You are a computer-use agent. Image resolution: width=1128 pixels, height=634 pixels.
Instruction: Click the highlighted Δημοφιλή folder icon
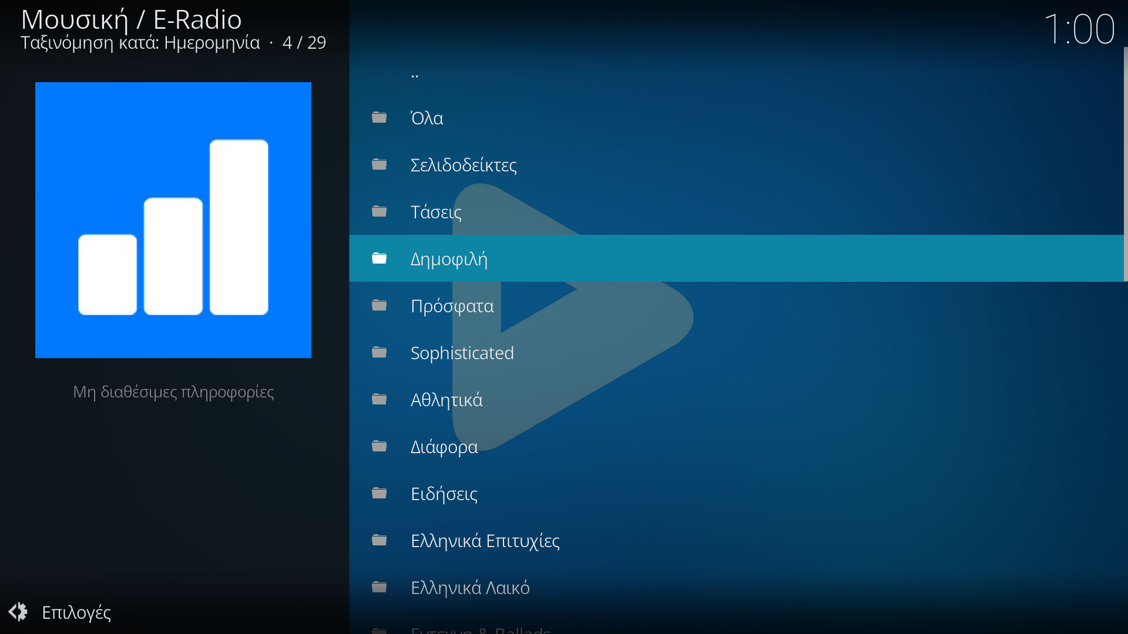[x=380, y=258]
